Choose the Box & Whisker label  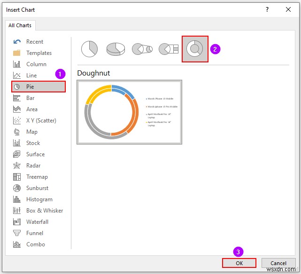(x=45, y=211)
